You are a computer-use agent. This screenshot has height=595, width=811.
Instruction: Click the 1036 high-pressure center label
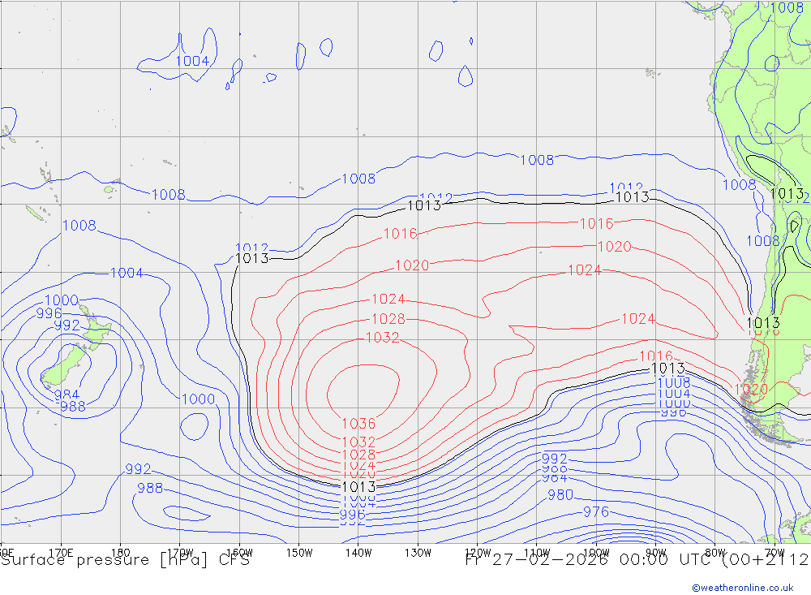click(358, 424)
